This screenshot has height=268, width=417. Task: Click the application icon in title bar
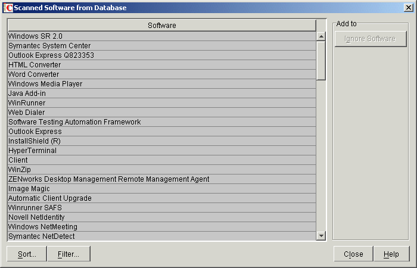click(x=8, y=8)
